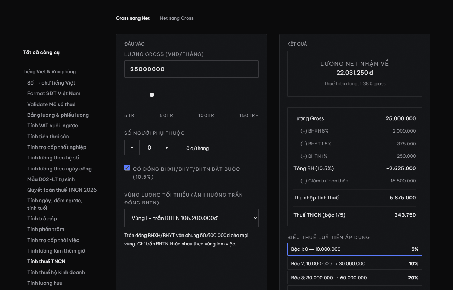453x290 pixels.
Task: Open the Vùng lương tối thiểu dropdown
Action: point(191,218)
